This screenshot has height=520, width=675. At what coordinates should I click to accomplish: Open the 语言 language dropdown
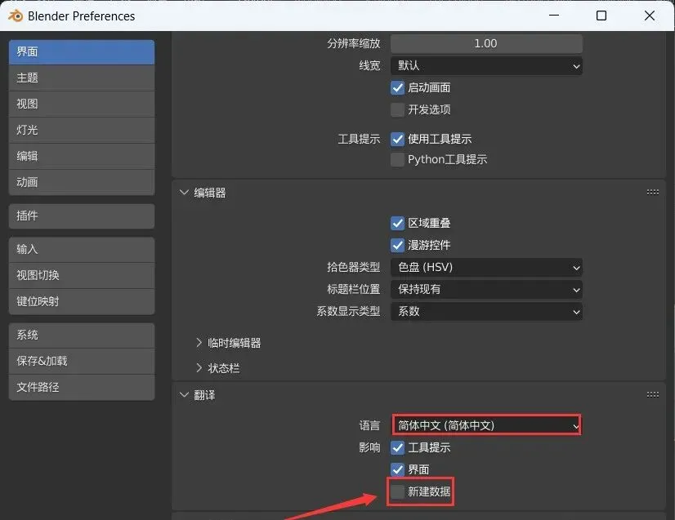486,425
